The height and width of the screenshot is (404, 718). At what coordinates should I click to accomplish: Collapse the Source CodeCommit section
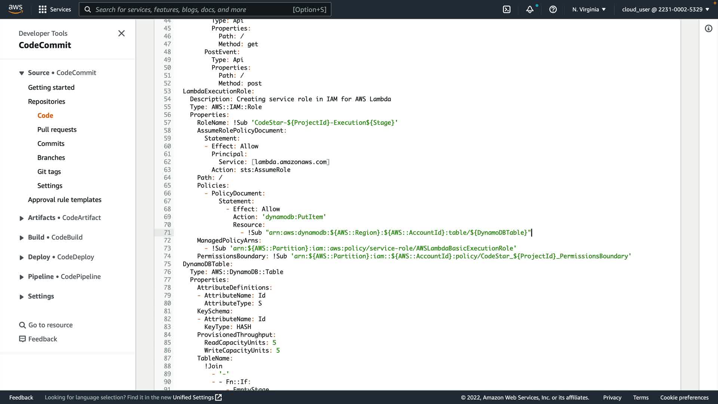22,73
